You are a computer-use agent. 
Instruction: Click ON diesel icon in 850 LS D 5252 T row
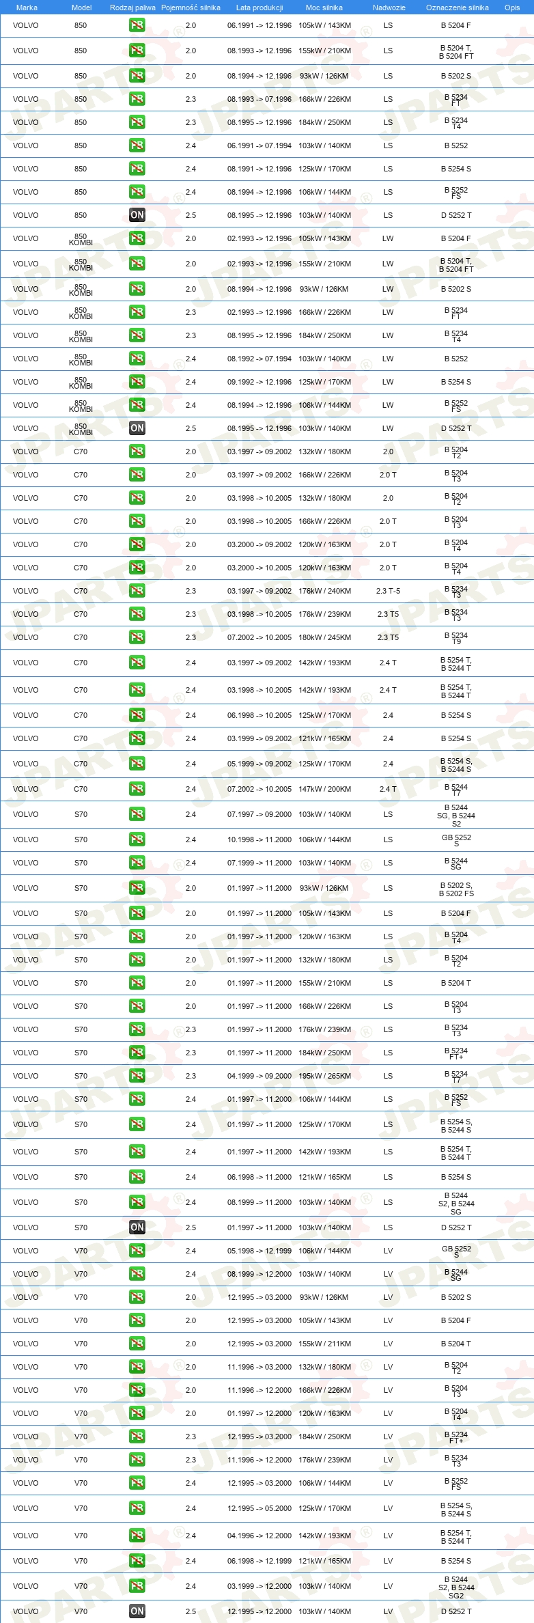(x=137, y=215)
